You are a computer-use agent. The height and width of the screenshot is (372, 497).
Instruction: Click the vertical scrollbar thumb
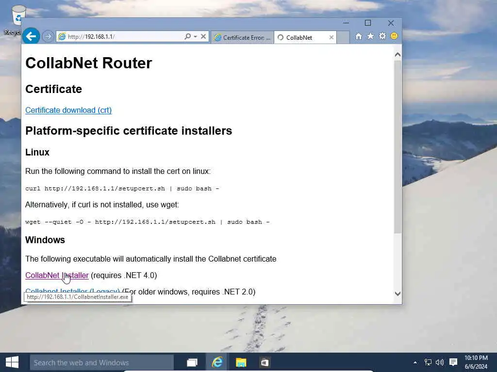pos(398,147)
